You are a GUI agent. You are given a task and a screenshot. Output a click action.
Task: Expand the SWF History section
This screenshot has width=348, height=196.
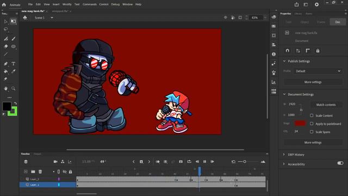pyautogui.click(x=284, y=155)
